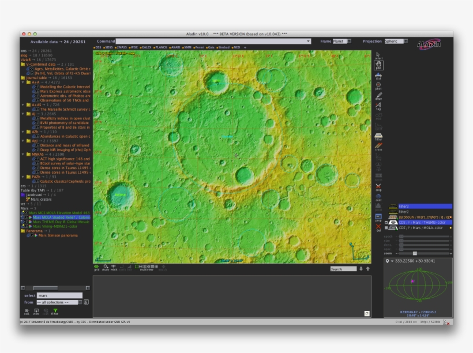Click the filter icon in bottom-left
The image size is (473, 353).
55,311
